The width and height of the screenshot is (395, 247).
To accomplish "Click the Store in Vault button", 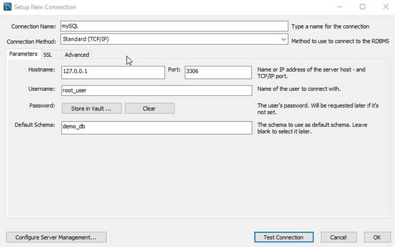I will [x=92, y=109].
